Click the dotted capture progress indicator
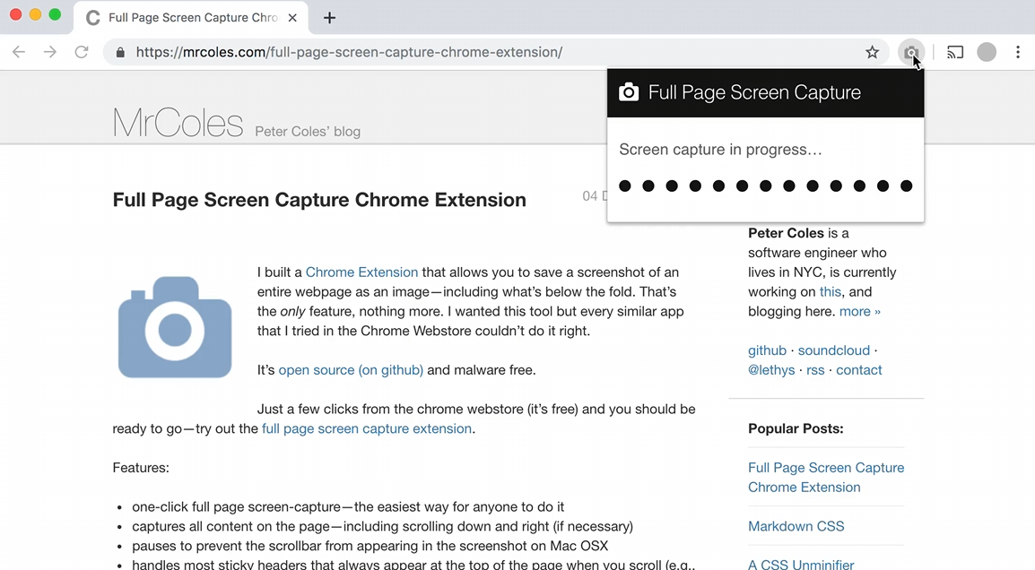The width and height of the screenshot is (1035, 570). (766, 186)
